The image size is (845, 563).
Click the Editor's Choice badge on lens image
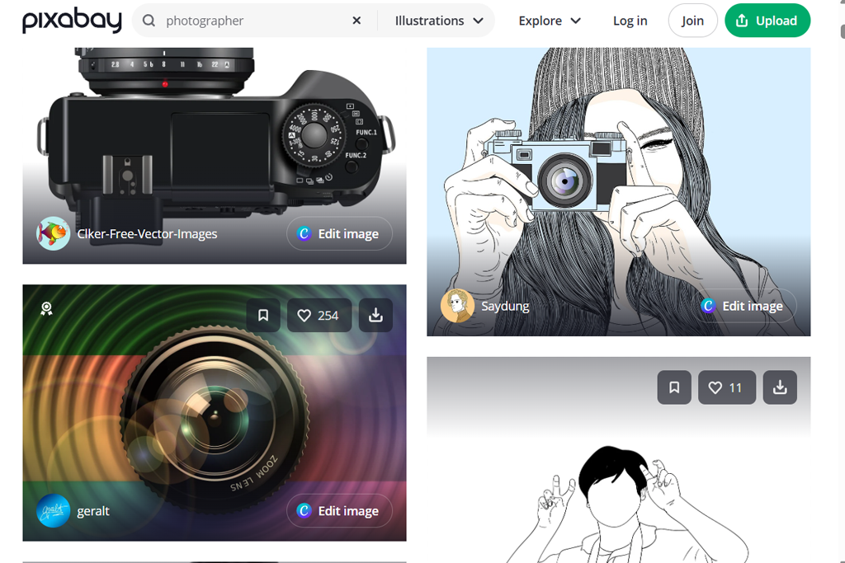pyautogui.click(x=46, y=308)
